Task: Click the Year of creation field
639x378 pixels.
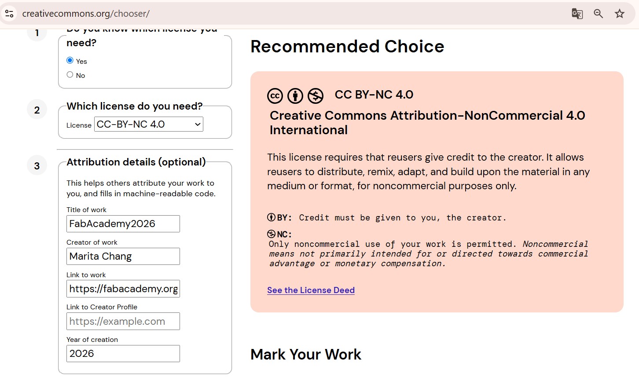Action: click(123, 353)
